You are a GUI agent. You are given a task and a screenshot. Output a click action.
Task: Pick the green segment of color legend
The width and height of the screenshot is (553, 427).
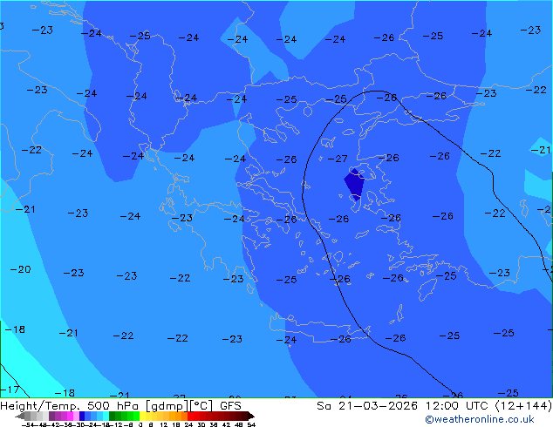(x=124, y=417)
